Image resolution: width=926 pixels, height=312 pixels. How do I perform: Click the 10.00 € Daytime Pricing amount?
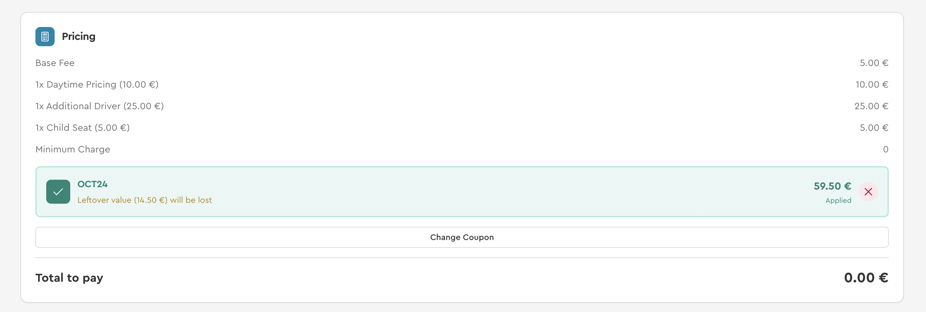tap(871, 85)
